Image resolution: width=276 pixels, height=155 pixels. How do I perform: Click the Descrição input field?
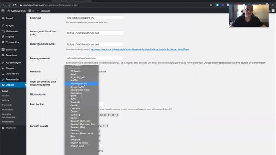coord(95,18)
